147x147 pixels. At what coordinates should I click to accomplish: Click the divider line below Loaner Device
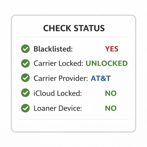73,119
